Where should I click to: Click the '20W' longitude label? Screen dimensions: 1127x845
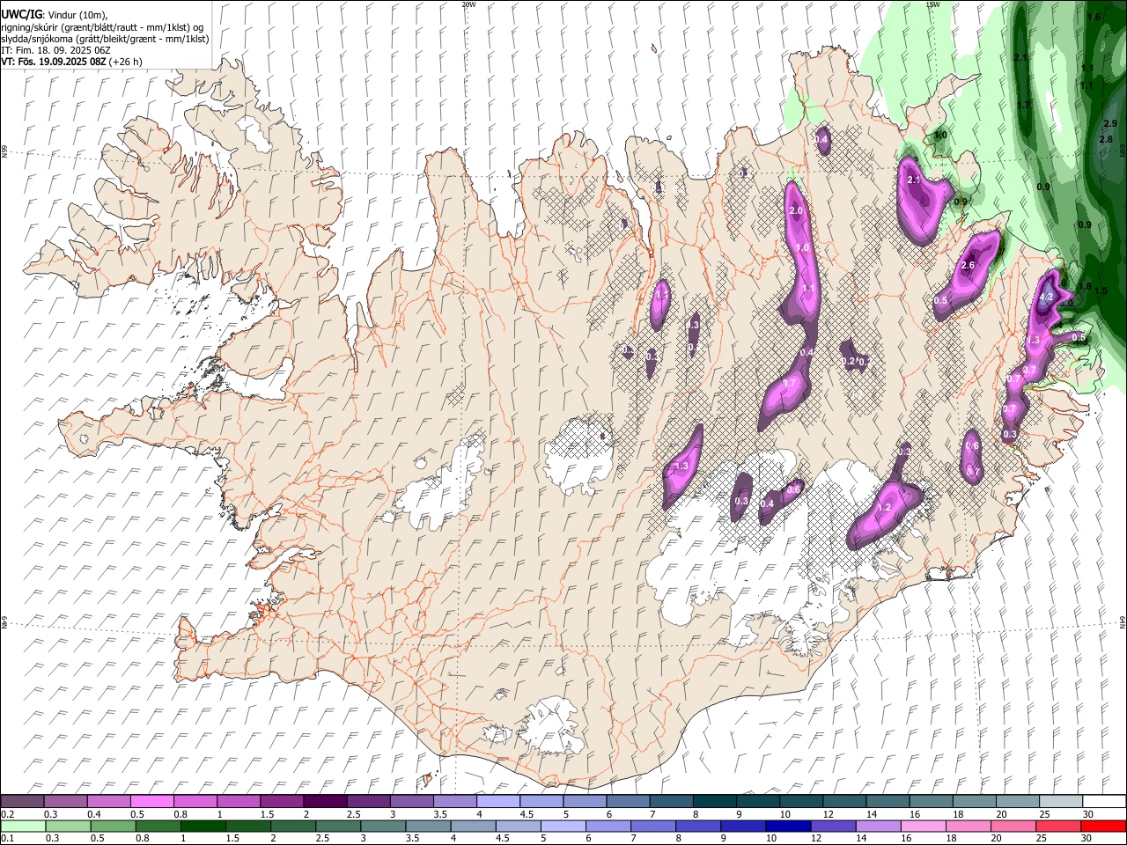coord(468,4)
